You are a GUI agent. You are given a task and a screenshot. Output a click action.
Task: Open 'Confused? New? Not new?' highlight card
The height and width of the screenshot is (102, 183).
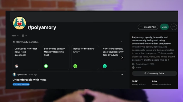click(x=26, y=58)
